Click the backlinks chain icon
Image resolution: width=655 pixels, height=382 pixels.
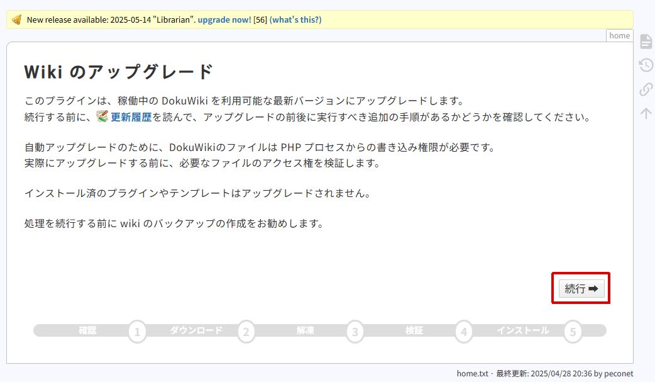(646, 89)
